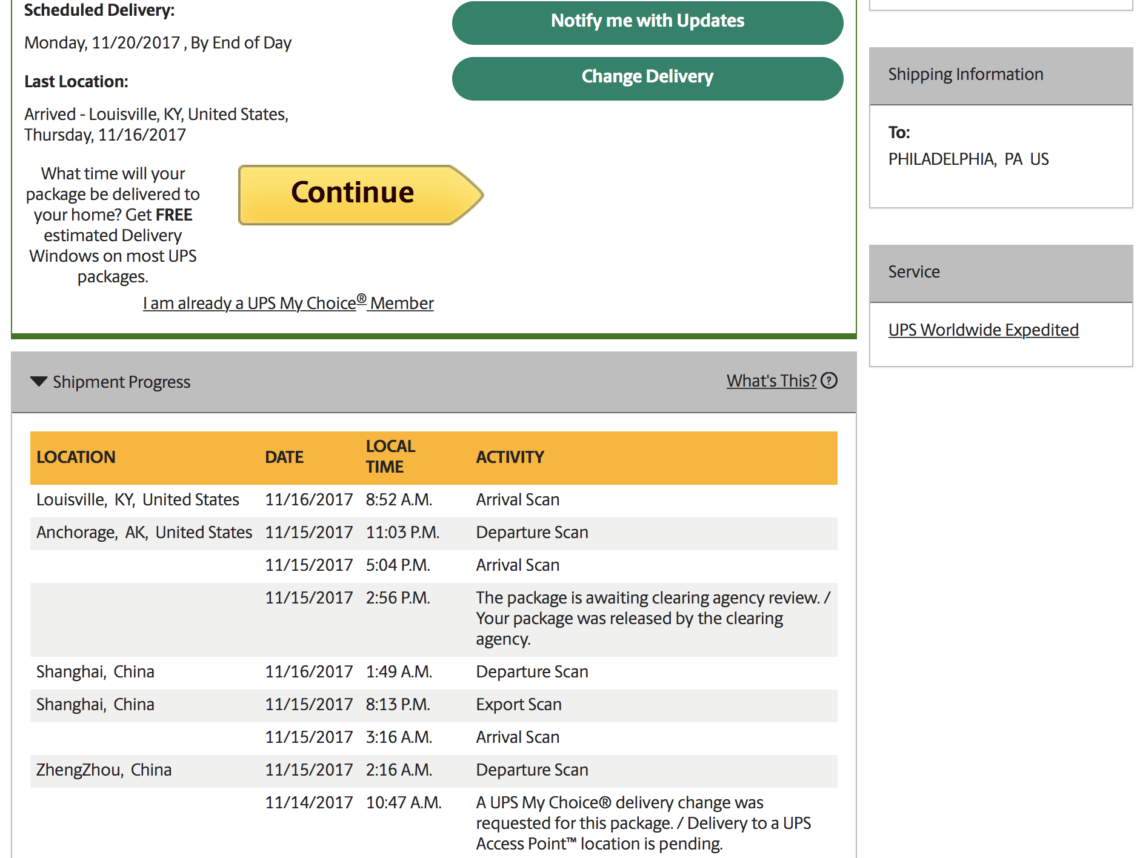
Task: Click the PHILADELPHIA, PA US destination text
Action: (968, 159)
